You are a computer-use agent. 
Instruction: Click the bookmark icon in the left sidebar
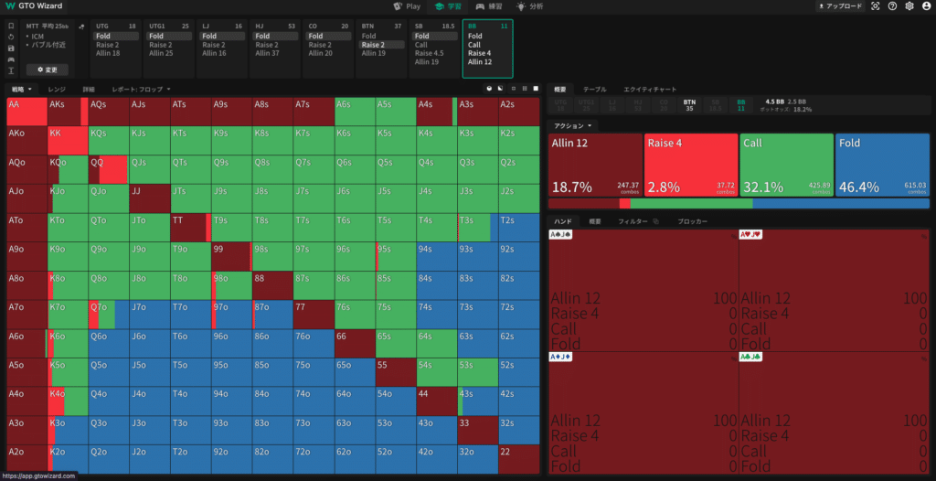tap(11, 27)
